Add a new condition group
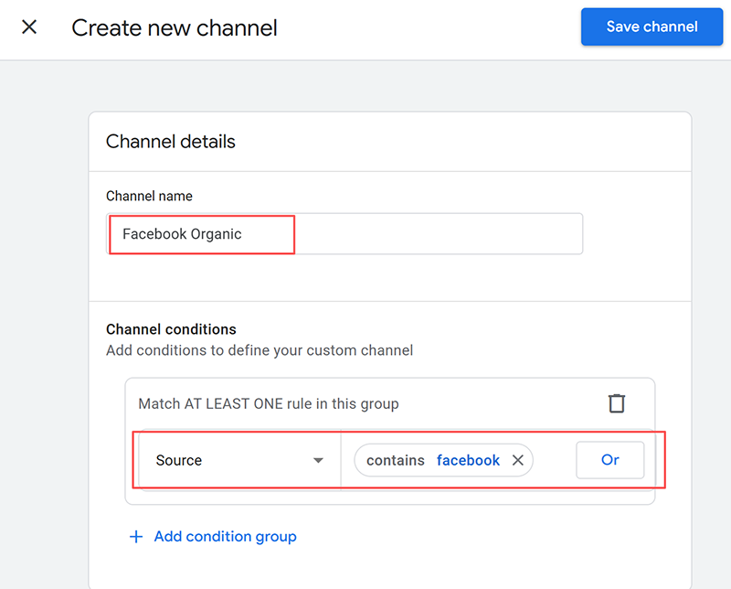 (224, 537)
